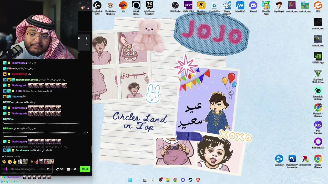Click the purple microphone icon in chat
The height and width of the screenshot is (184, 328).
[6, 169]
